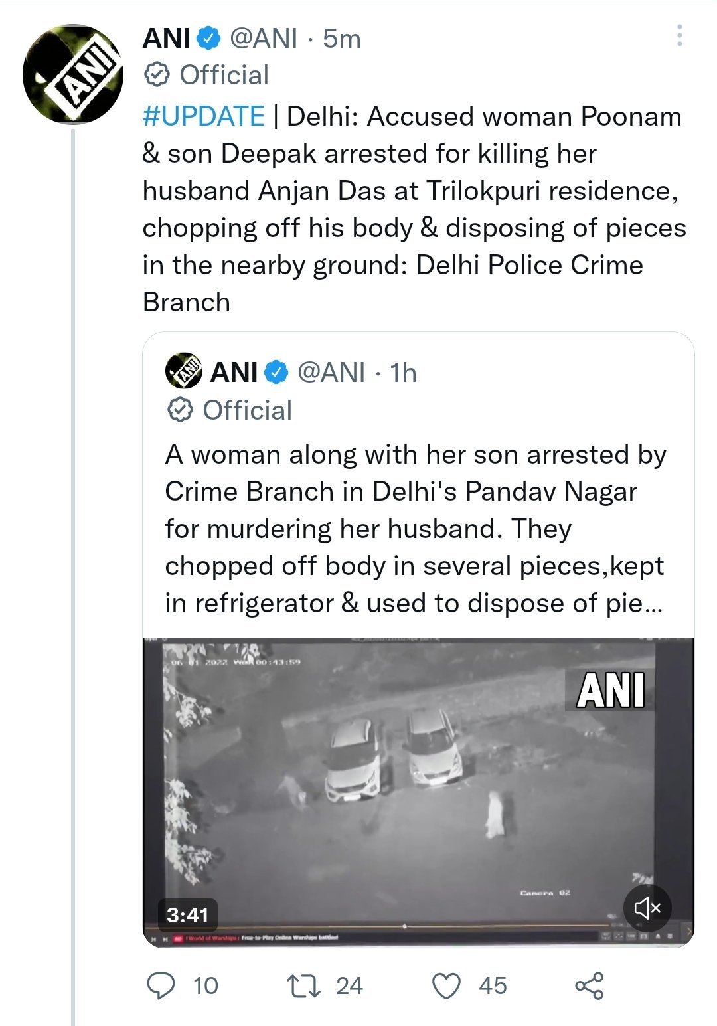The width and height of the screenshot is (717, 1026).
Task: Retweet this ANI update post
Action: [x=303, y=985]
